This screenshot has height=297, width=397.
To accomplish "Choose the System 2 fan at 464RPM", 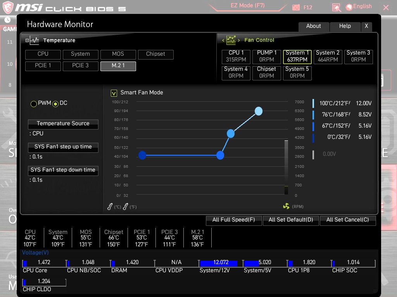I will [x=328, y=56].
